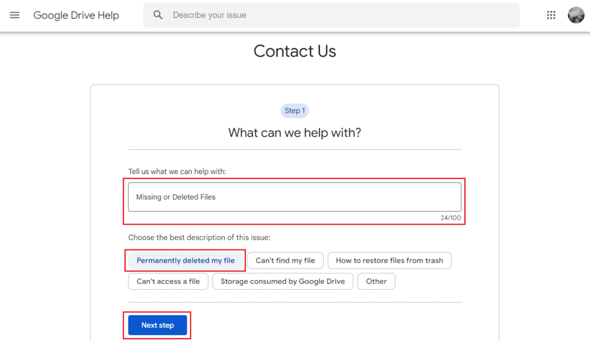Image resolution: width=590 pixels, height=341 pixels.
Task: Open your profile account avatar
Action: [x=576, y=15]
